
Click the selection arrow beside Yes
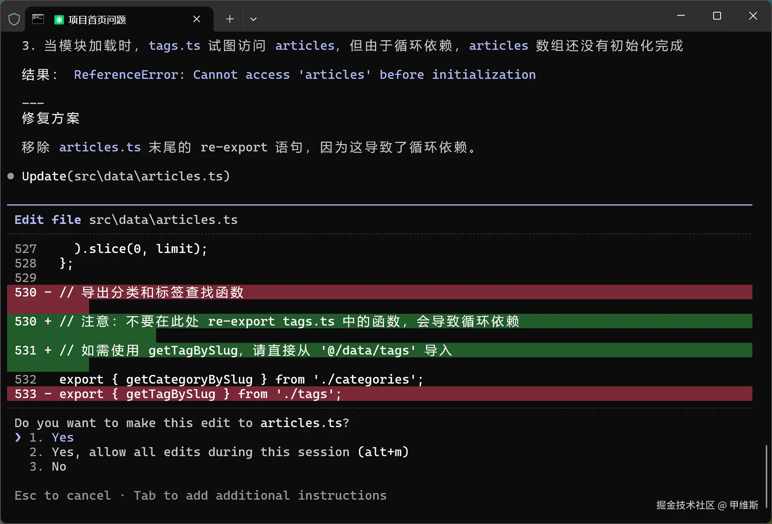pos(18,437)
